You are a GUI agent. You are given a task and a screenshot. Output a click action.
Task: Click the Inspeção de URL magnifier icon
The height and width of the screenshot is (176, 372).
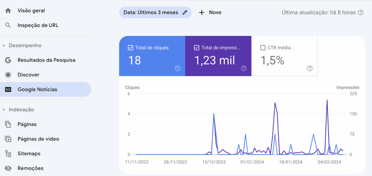coord(8,25)
